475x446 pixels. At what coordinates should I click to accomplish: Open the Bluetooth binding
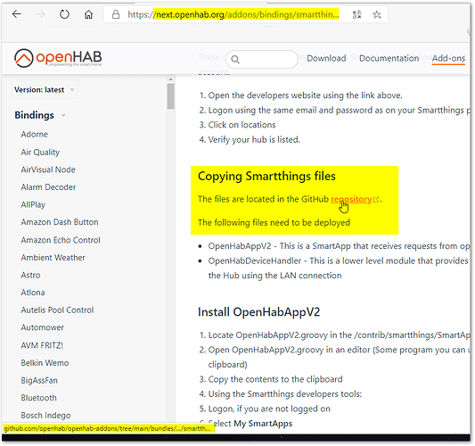pos(39,398)
